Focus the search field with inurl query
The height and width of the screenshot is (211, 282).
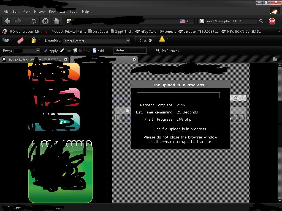(x=232, y=21)
